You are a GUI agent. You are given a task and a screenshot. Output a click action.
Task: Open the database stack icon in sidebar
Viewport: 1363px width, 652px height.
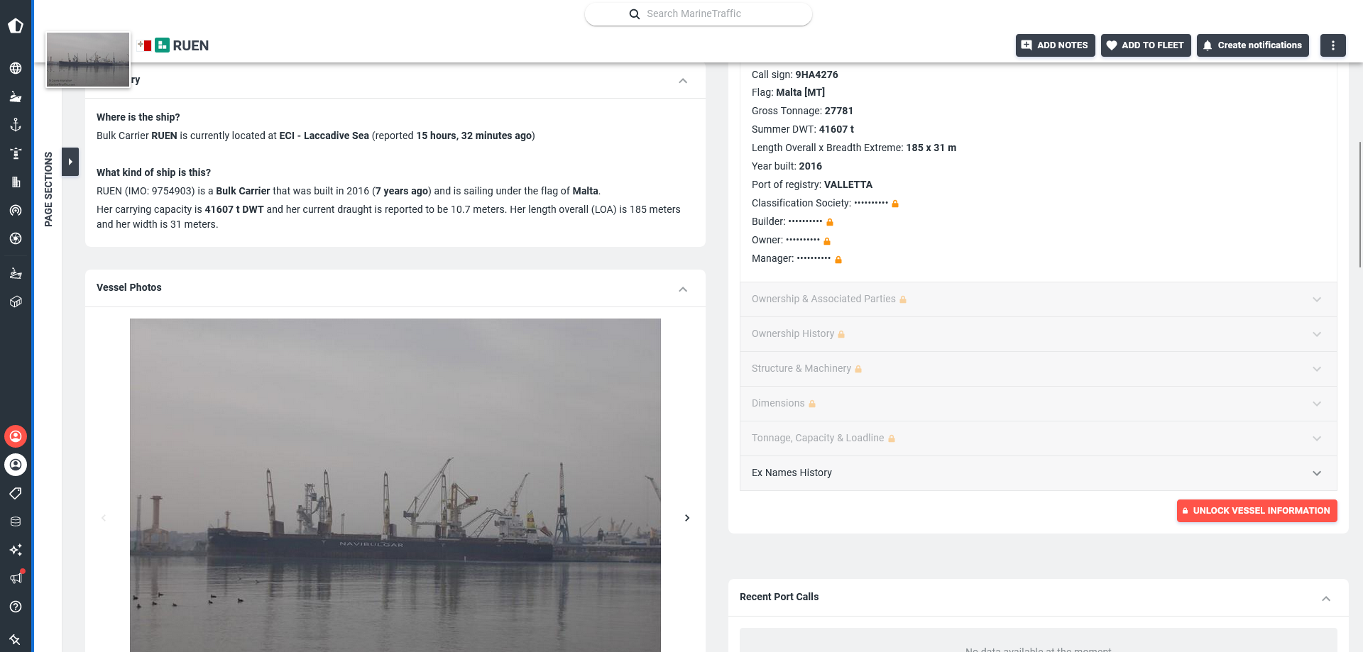click(16, 521)
